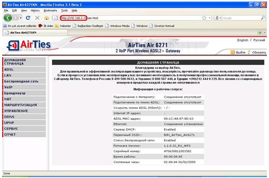Click the Stop loading X icon

click(37, 18)
